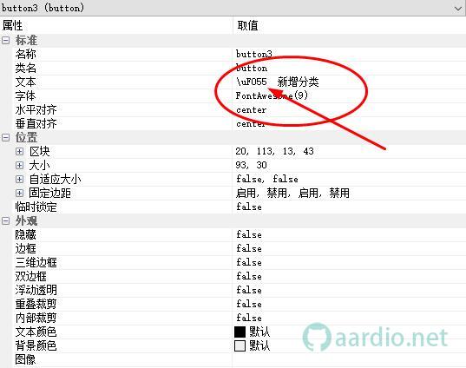
Task: Click the 名称 value button3
Action: point(253,54)
